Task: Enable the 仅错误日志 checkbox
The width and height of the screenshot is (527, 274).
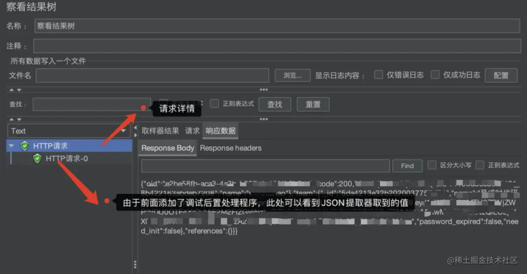Action: pyautogui.click(x=378, y=75)
